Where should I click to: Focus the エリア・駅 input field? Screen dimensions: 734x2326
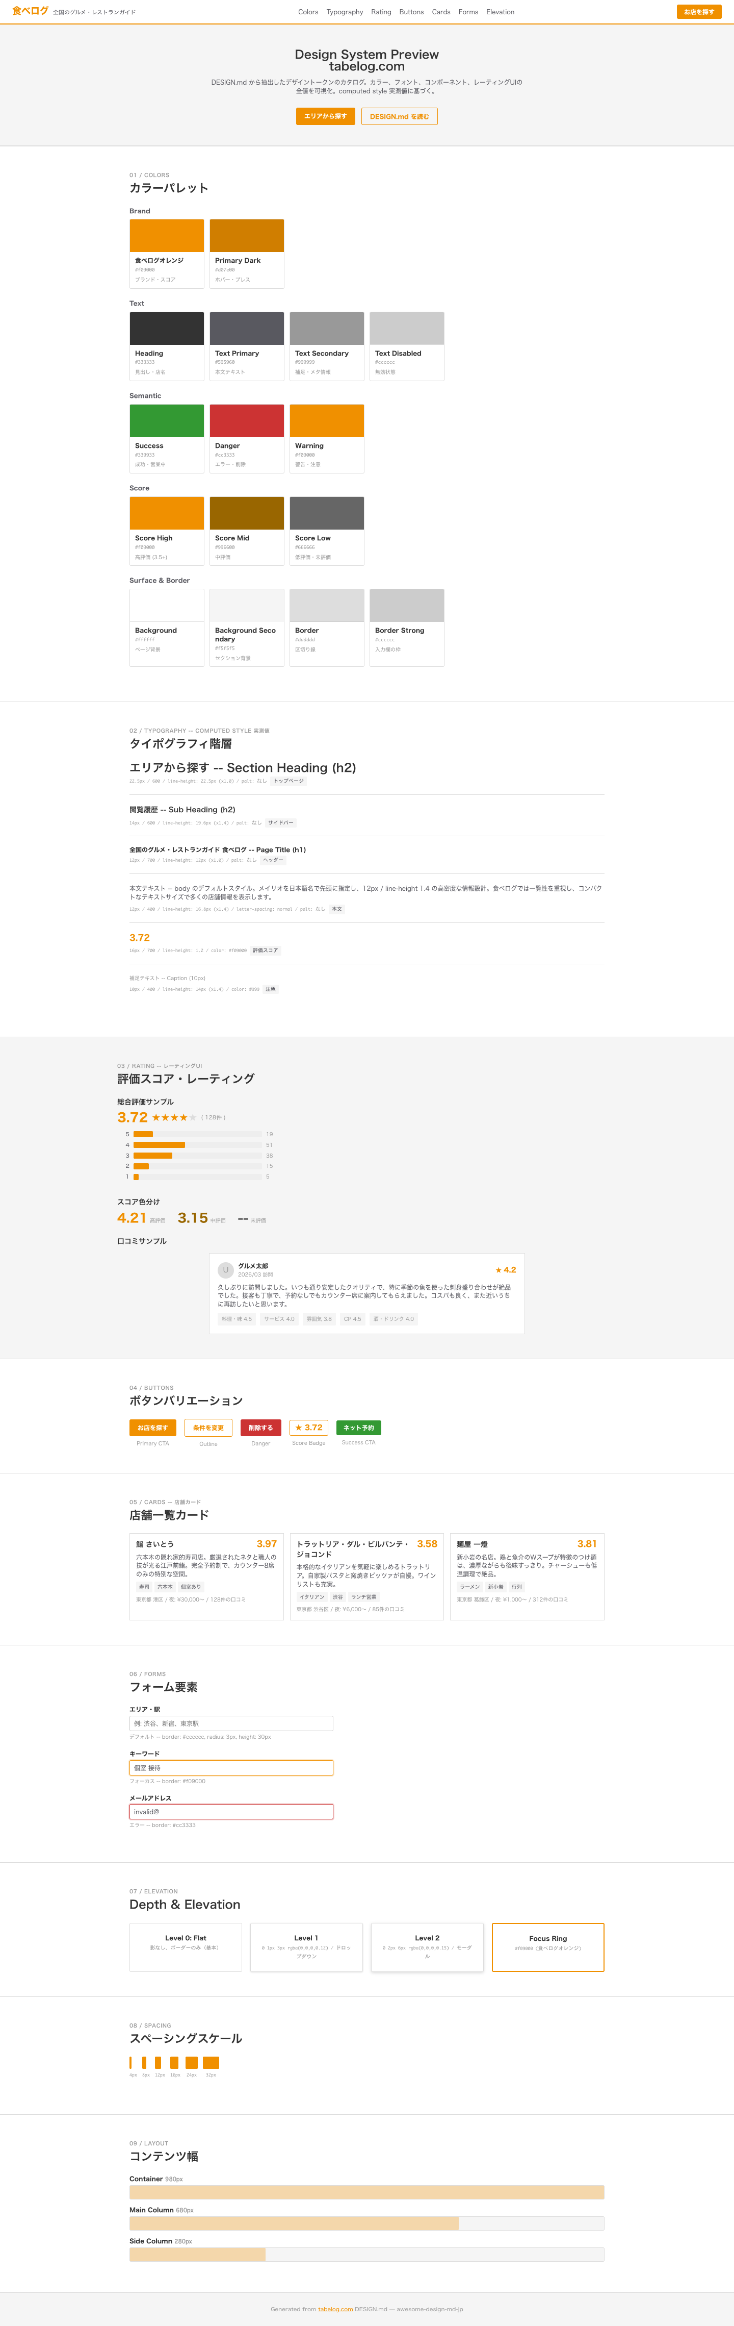coord(232,1724)
